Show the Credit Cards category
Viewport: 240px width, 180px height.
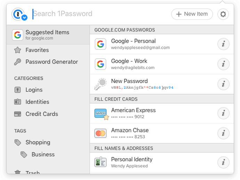[41, 114]
